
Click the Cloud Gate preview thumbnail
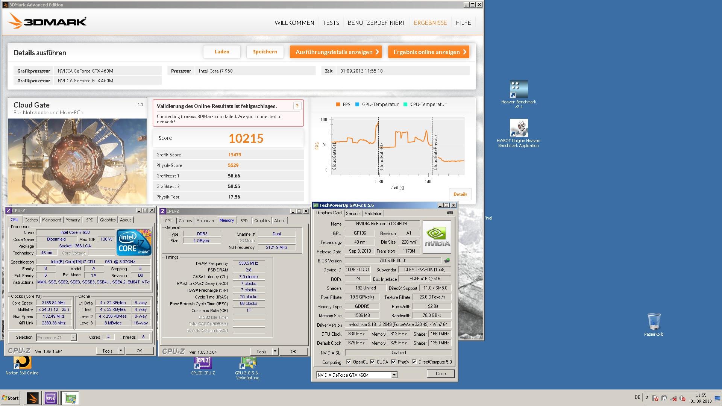[77, 161]
